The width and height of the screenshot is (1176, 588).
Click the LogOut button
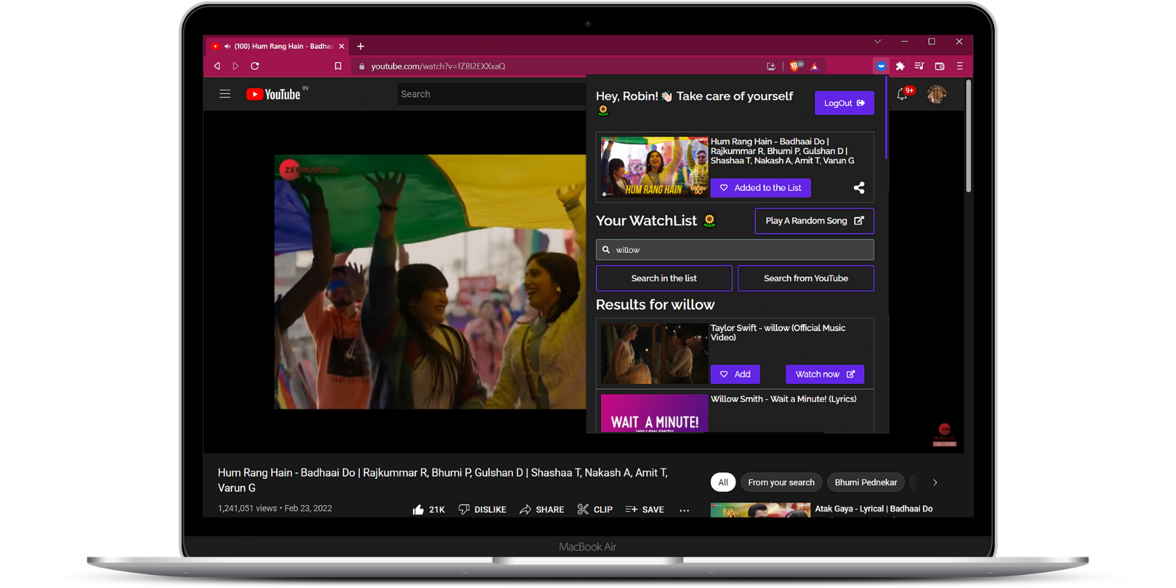[844, 103]
